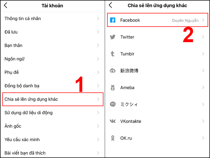210x158 pixels.
Task: Go back from Chia sẻ lên ứng dụng khác
Action: pyautogui.click(x=110, y=5)
